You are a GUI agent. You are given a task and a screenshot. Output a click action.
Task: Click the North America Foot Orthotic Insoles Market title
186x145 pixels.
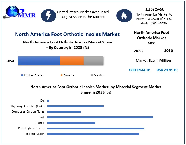[67, 34]
